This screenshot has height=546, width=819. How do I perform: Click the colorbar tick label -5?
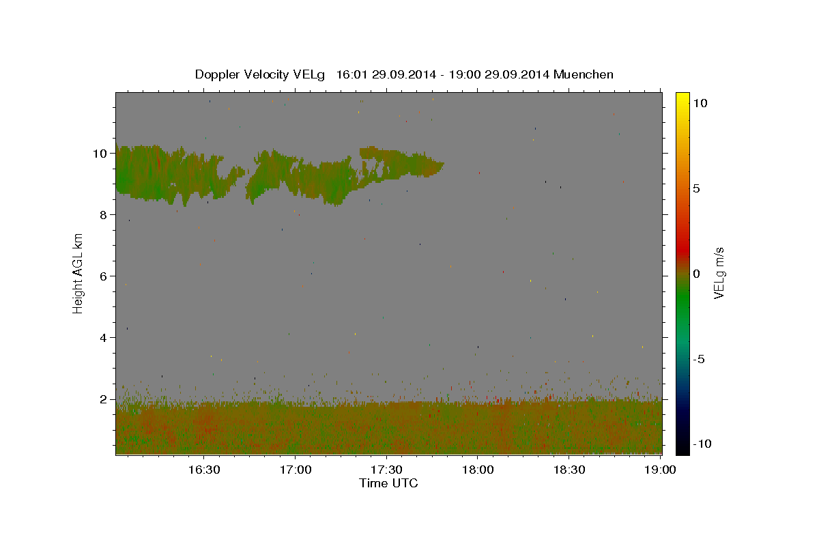click(700, 359)
